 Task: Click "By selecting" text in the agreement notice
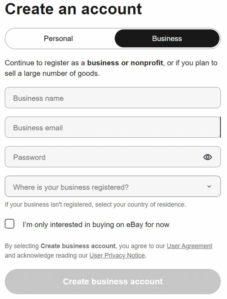(x=22, y=246)
